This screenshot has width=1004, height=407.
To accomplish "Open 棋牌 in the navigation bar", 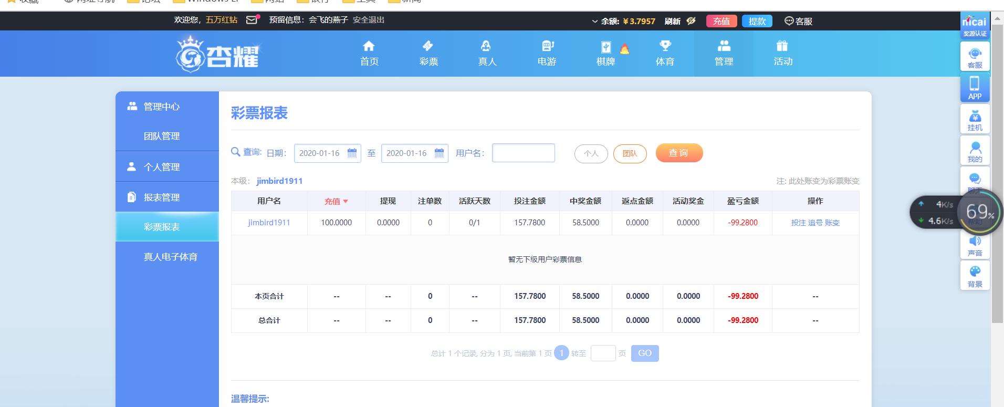I will point(605,54).
